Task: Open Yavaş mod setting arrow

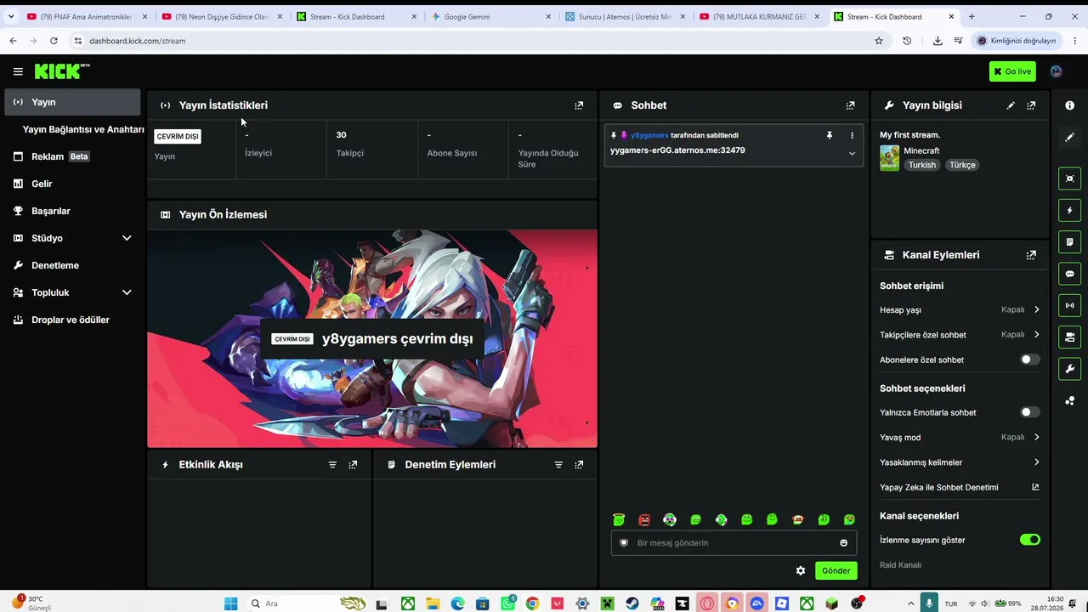Action: coord(1036,437)
